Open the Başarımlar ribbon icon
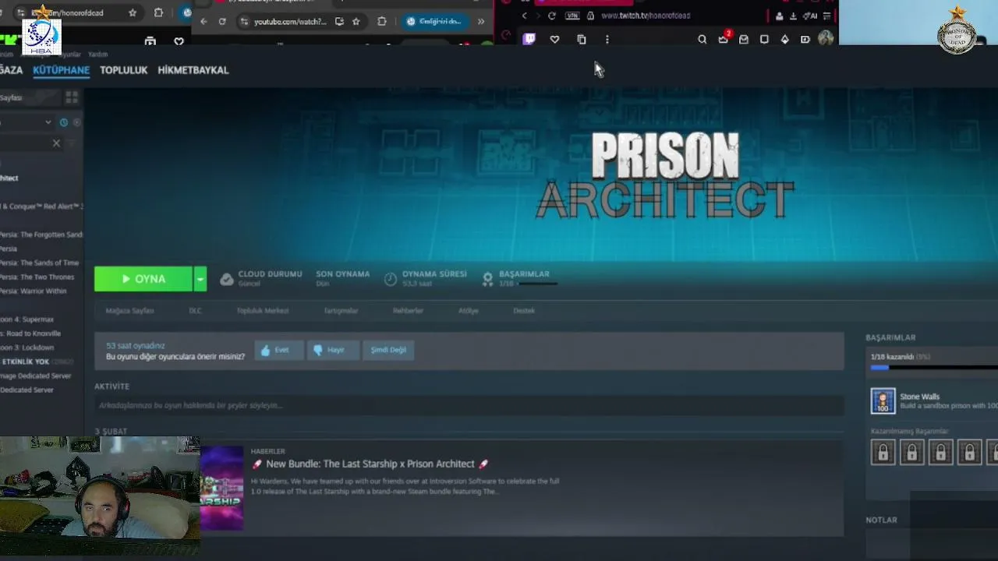 tap(487, 279)
